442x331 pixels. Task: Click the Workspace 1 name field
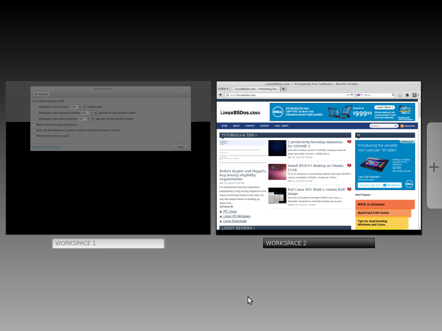point(108,243)
